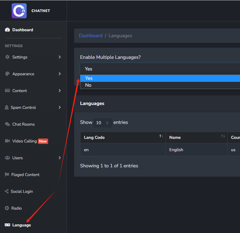This screenshot has width=240, height=233.
Task: Expand the Spam Control submenu arrow
Action: (60, 107)
